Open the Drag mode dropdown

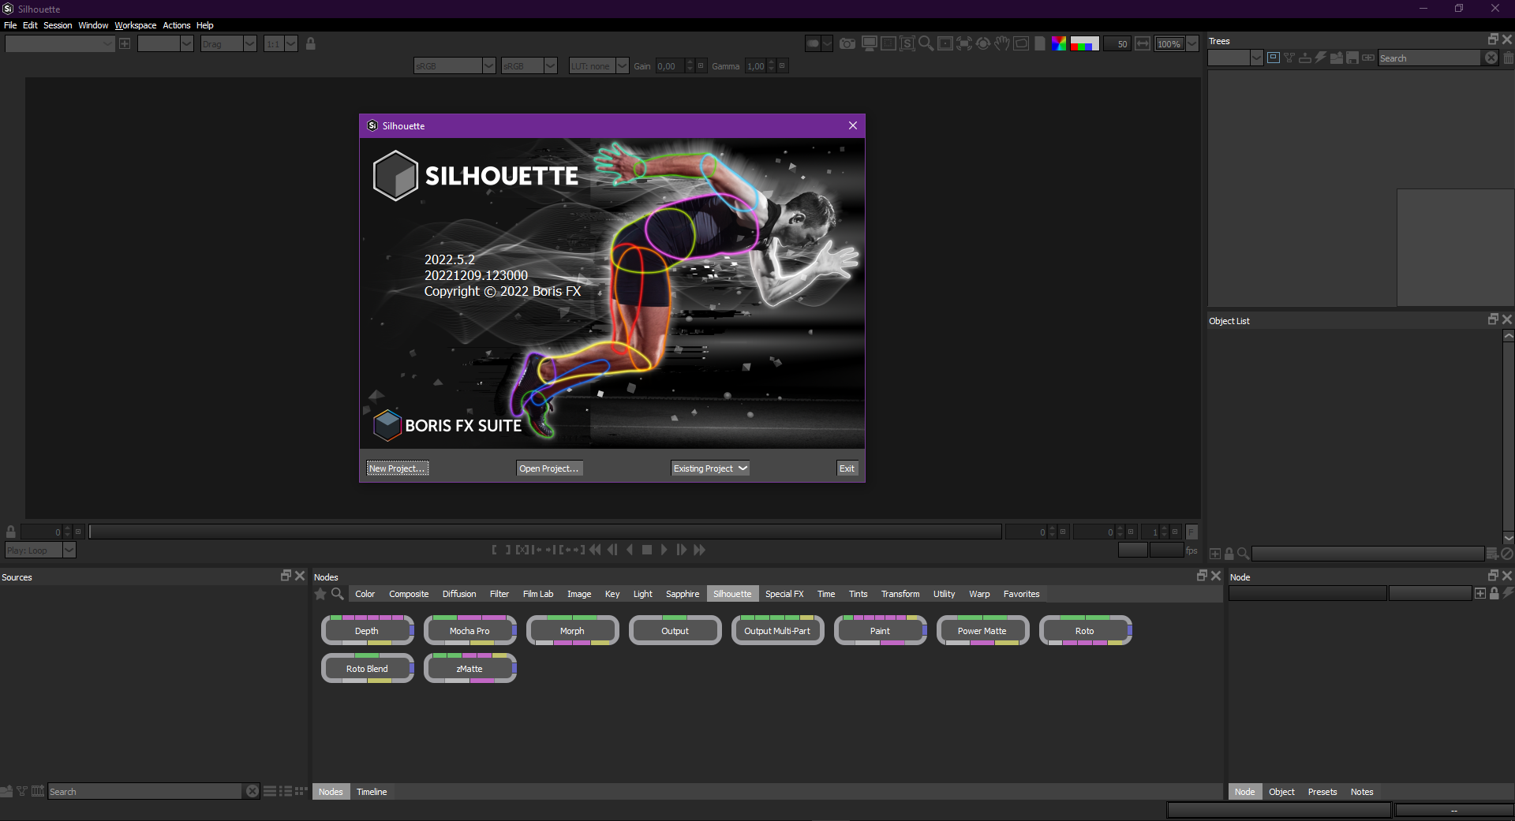pyautogui.click(x=228, y=44)
